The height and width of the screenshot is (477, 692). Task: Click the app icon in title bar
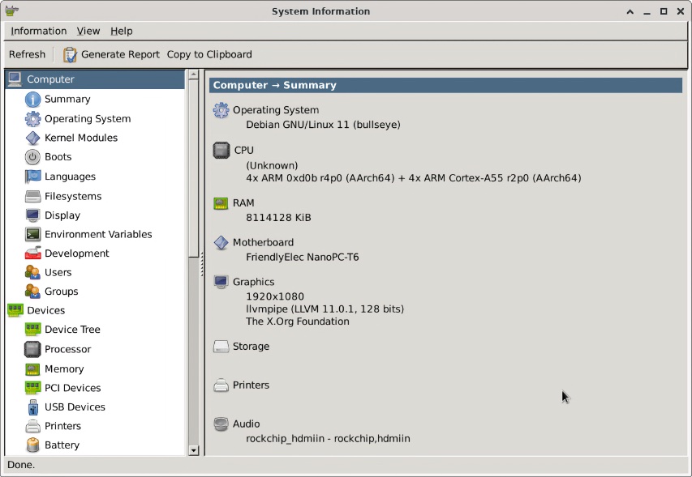[12, 11]
